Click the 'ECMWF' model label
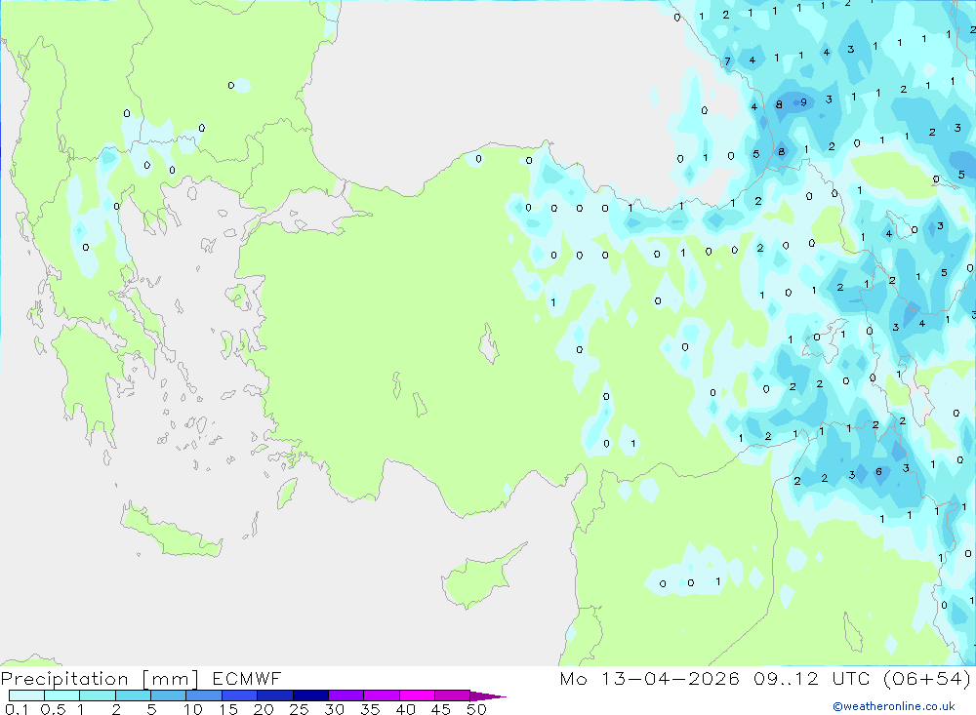 pos(247,678)
